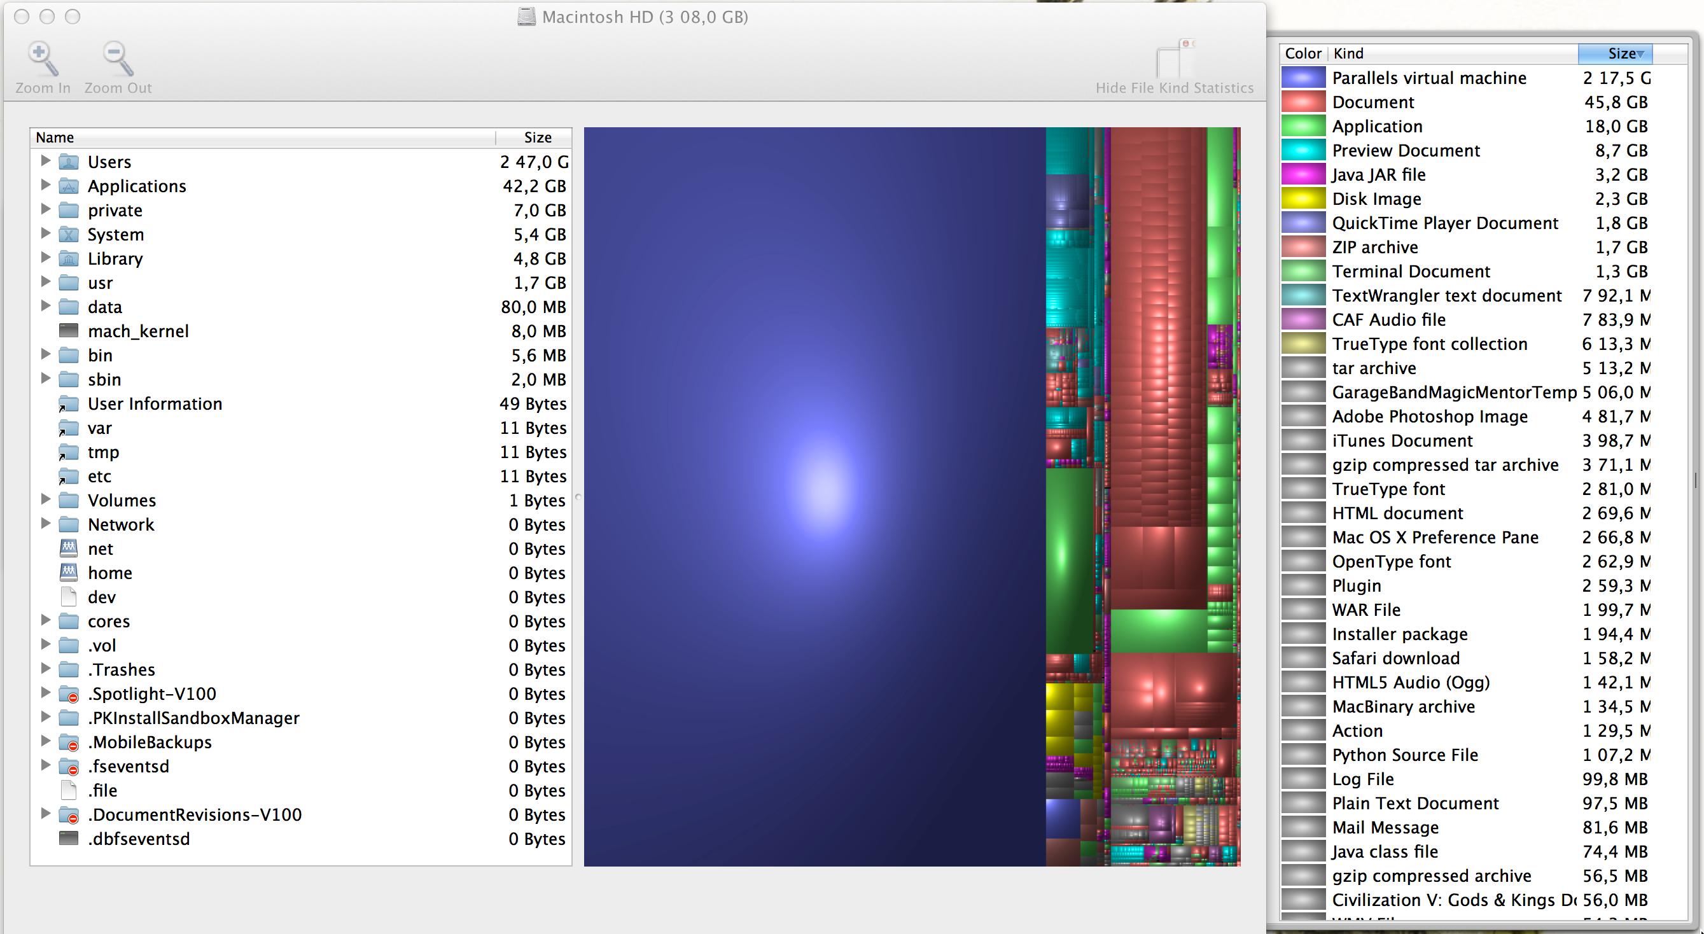Sort statistics by Kind column header
Viewport: 1704px width, 934px height.
point(1453,53)
